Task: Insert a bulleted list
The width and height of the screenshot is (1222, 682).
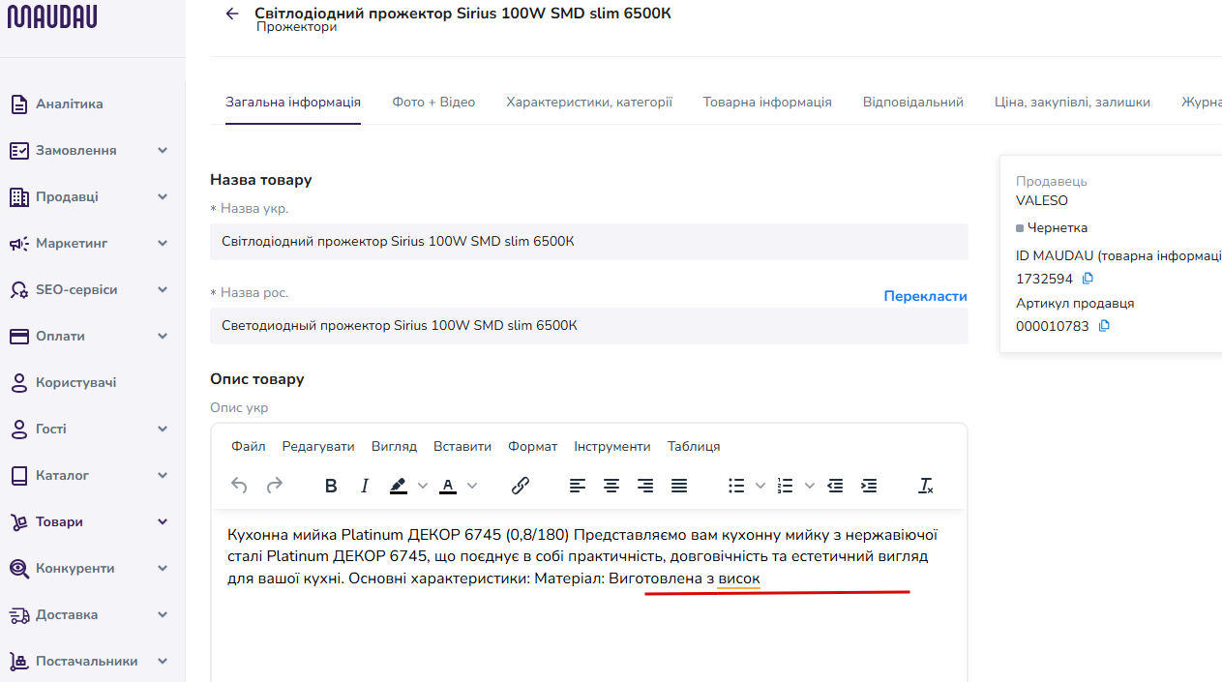Action: tap(737, 486)
